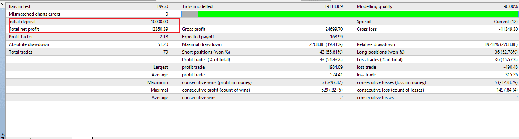Click the gray section of the modelling bar
519x139 pixels.
pos(190,14)
